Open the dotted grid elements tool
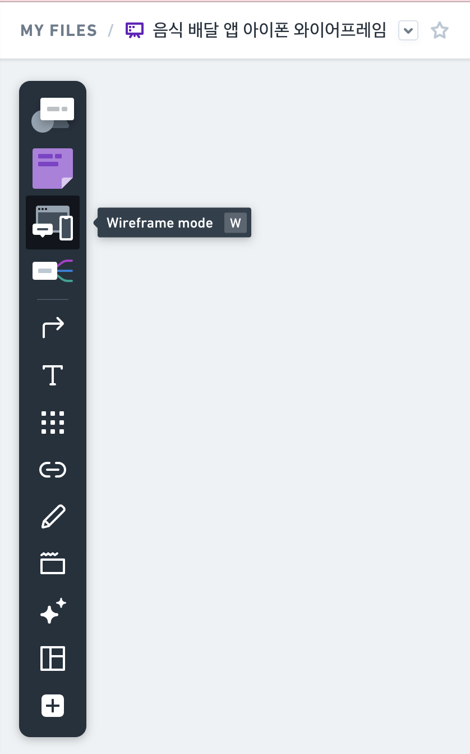The width and height of the screenshot is (470, 754). (53, 422)
